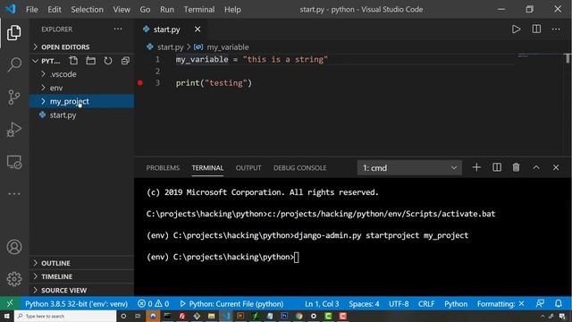Click the Formatting status bar toggle
Screen dimensions: 572x322
(500, 304)
